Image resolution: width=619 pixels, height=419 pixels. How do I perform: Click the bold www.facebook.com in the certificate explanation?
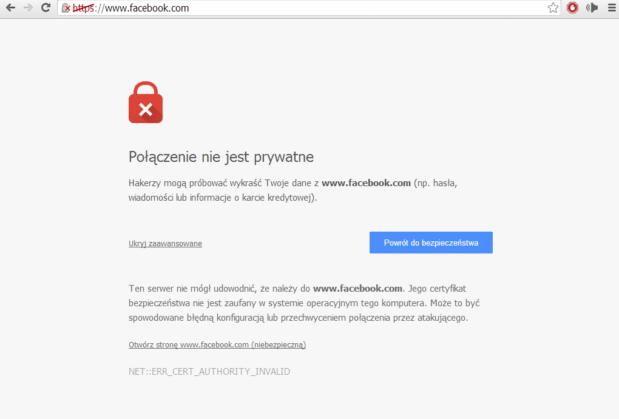click(357, 289)
